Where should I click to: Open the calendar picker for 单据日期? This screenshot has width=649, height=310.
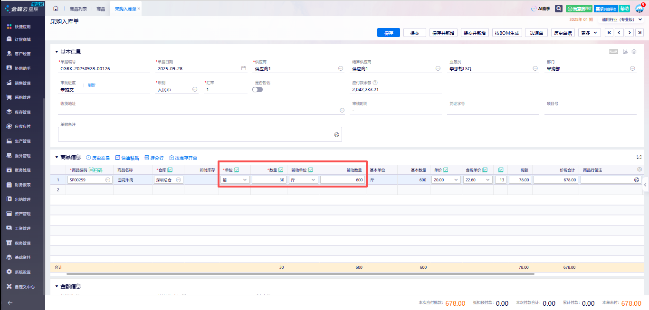click(244, 68)
